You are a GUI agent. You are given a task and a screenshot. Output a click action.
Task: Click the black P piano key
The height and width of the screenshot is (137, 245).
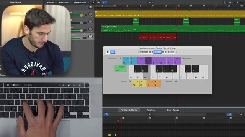(195, 68)
